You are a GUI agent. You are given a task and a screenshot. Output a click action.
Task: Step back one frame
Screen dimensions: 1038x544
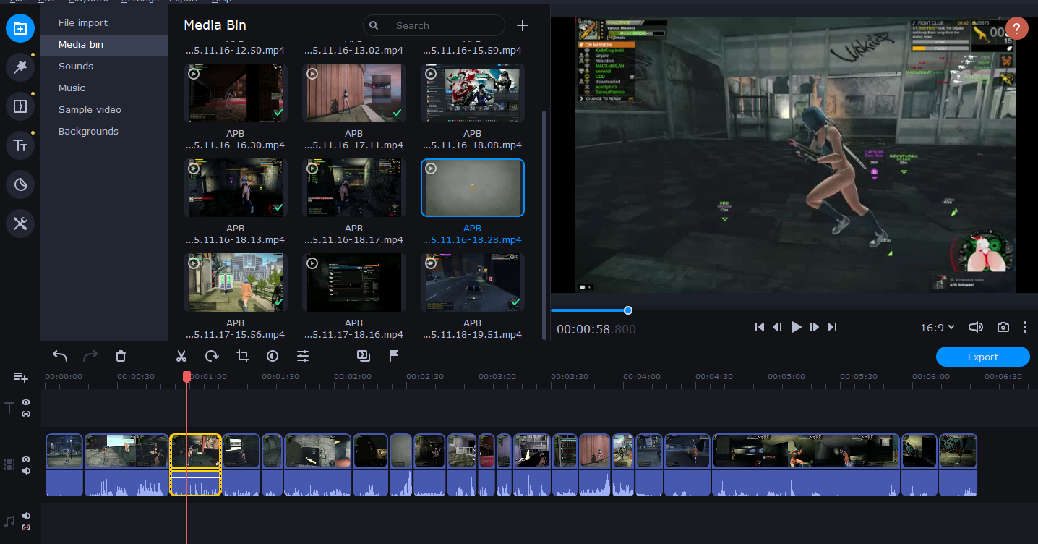(x=777, y=327)
